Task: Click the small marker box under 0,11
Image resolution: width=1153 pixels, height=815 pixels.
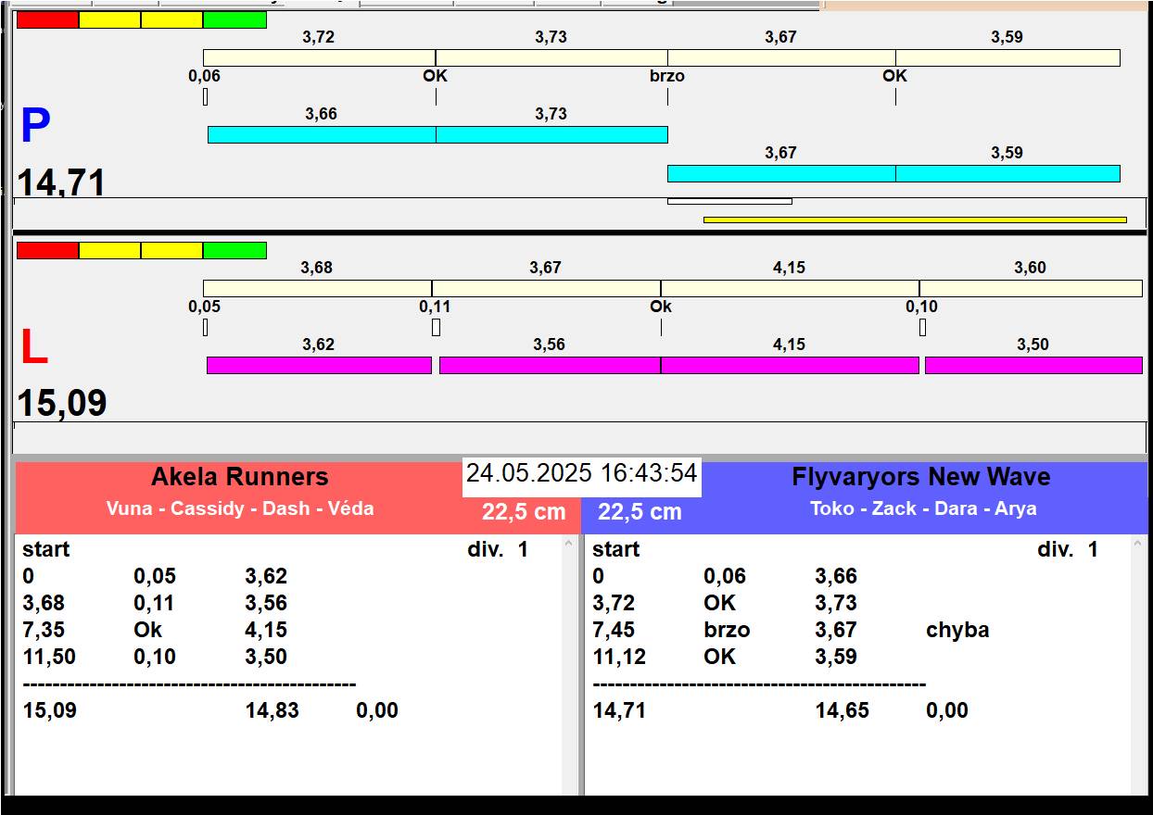Action: point(436,328)
